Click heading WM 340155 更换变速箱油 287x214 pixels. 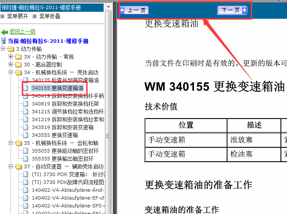point(214,86)
